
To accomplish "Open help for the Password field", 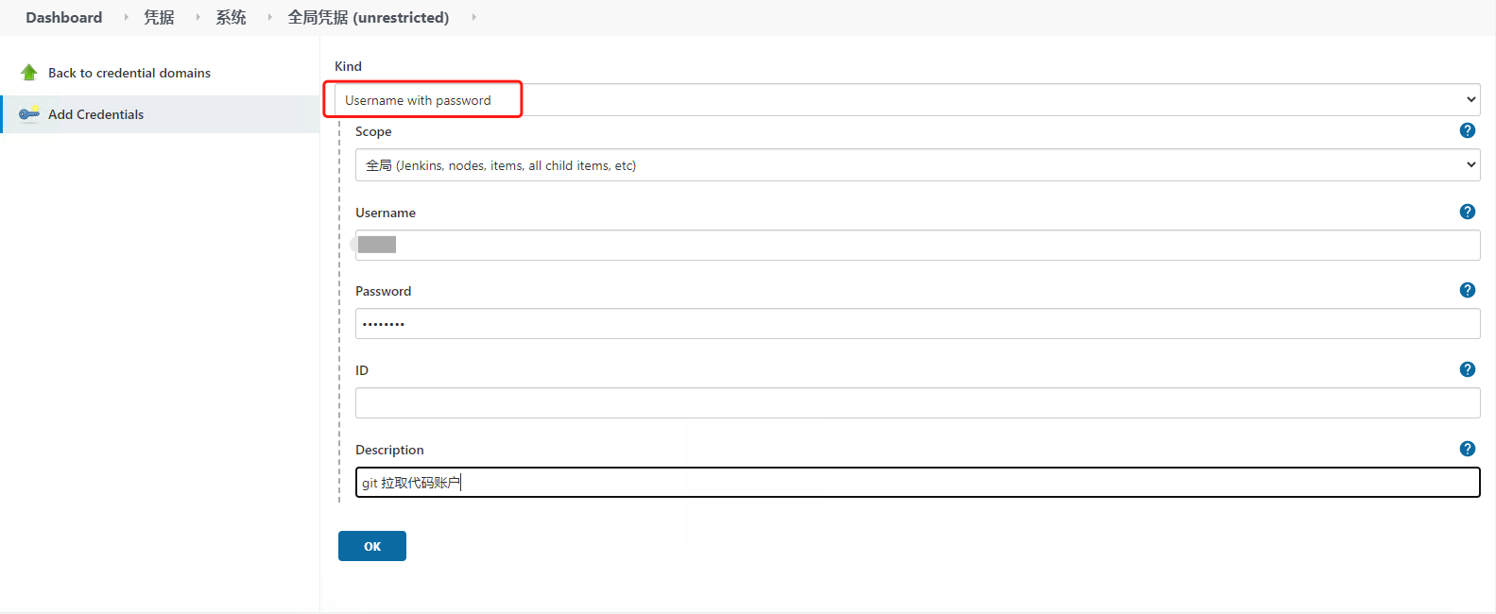I will click(x=1468, y=290).
